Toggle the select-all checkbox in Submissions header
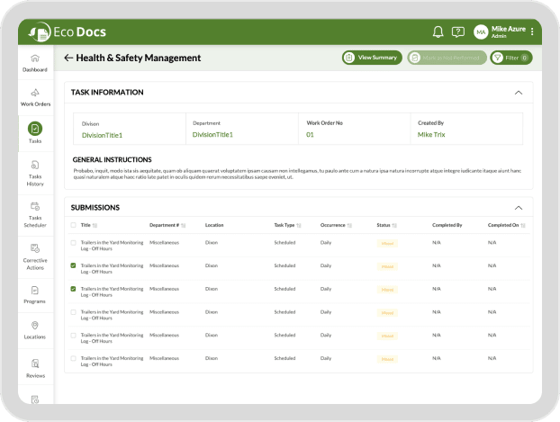Screen dimensions: 560x422 (x=73, y=225)
